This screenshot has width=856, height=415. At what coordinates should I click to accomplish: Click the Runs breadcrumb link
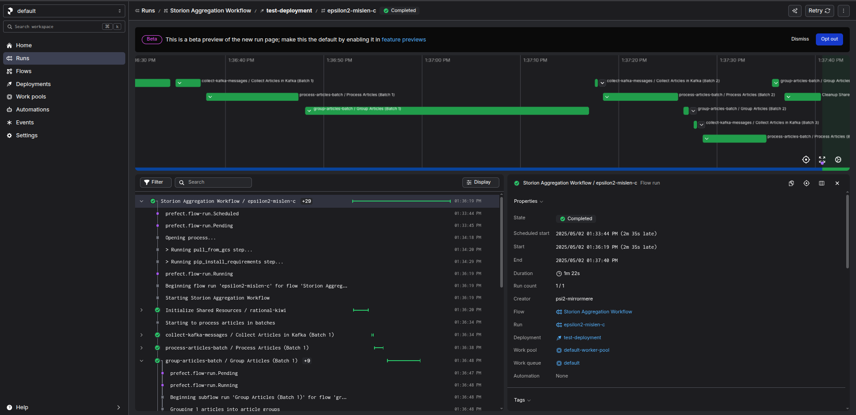tap(145, 11)
